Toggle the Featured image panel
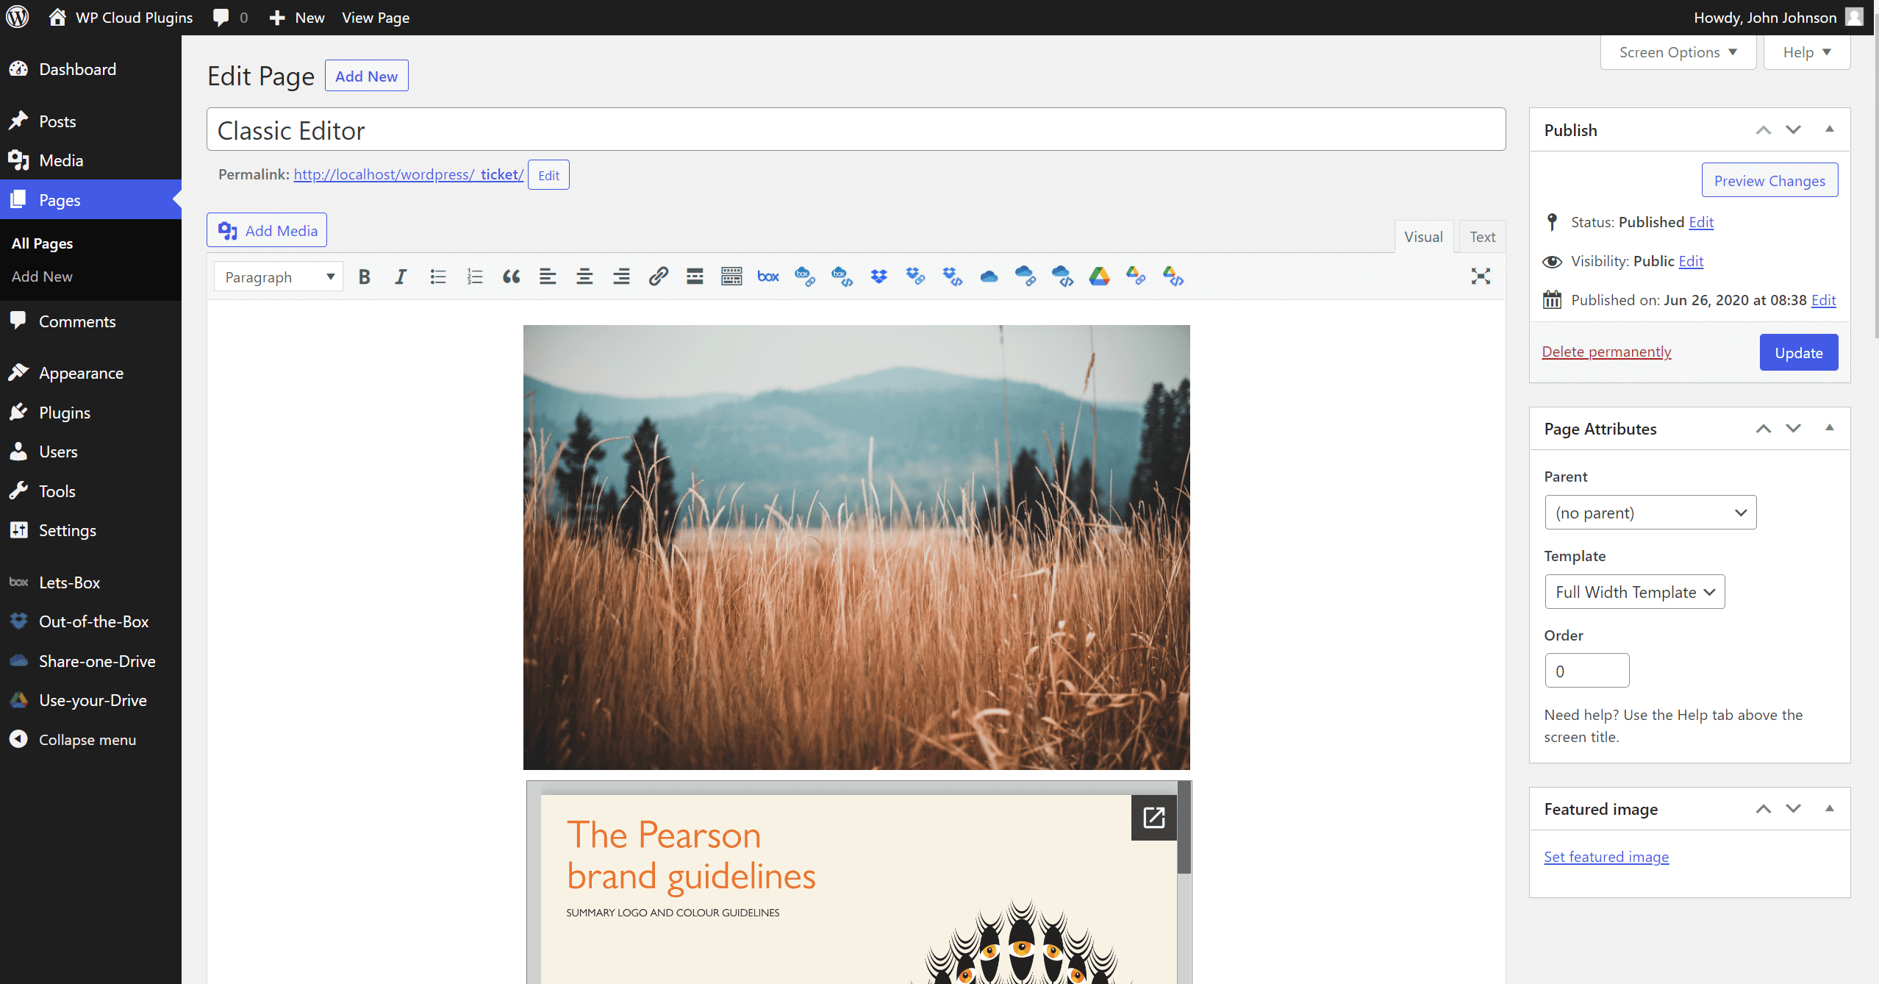1879x984 pixels. point(1830,808)
